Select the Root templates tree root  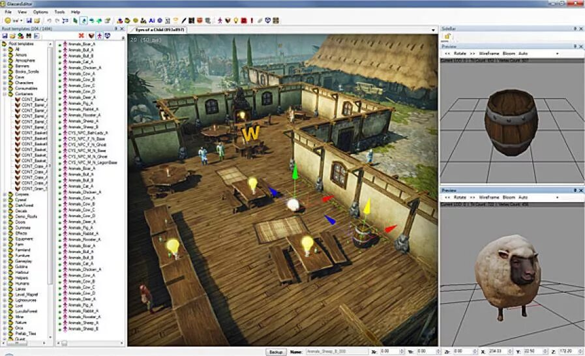tap(21, 44)
